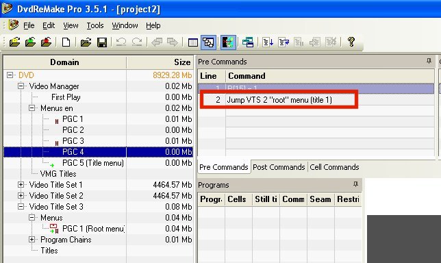Click the Save project floppy disk icon

(x=102, y=42)
